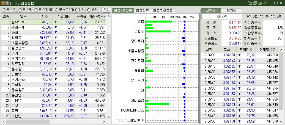Choose the 10초 interval radio button
Screen dimensions: 285x125
[x=249, y=16]
